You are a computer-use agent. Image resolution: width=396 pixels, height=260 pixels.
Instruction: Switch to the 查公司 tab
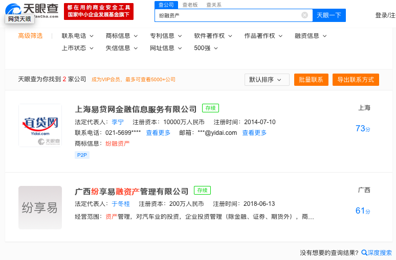coord(166,5)
